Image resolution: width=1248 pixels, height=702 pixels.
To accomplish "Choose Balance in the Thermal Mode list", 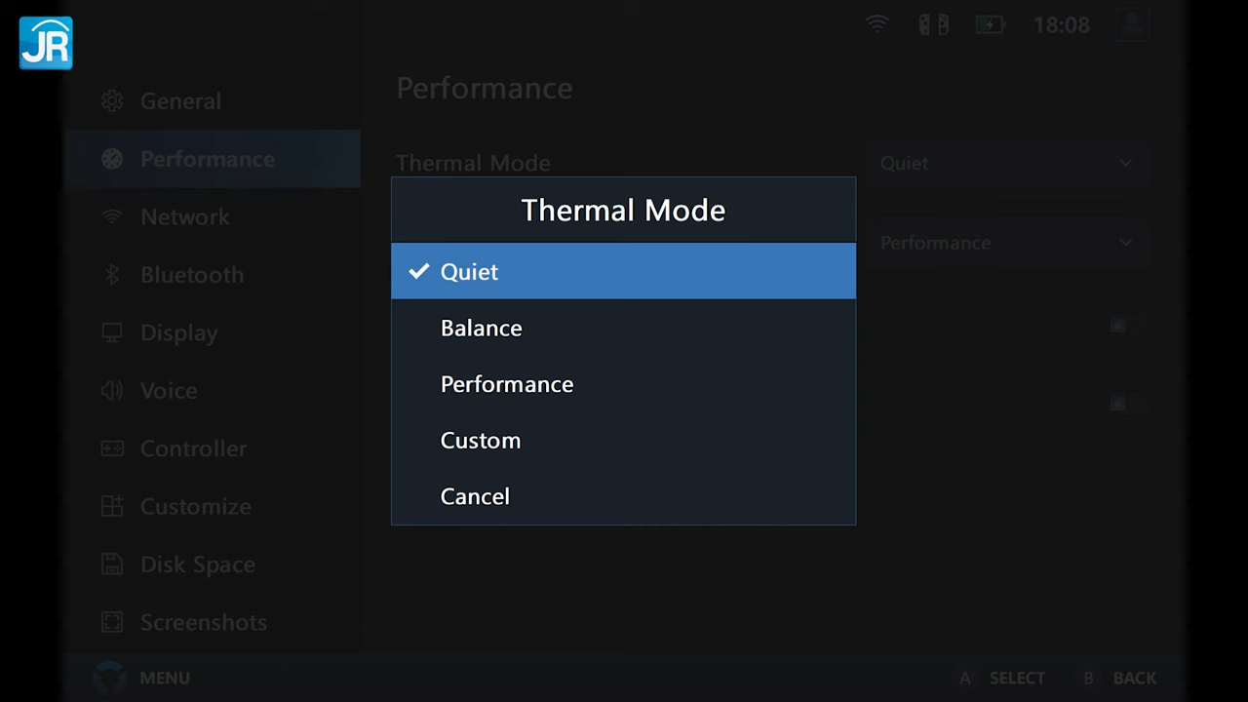I will [x=623, y=329].
